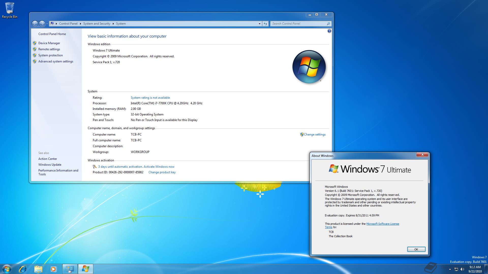This screenshot has width=488, height=274.
Task: Click Product ID 00426-292-0000007-85982 text
Action: (118, 172)
